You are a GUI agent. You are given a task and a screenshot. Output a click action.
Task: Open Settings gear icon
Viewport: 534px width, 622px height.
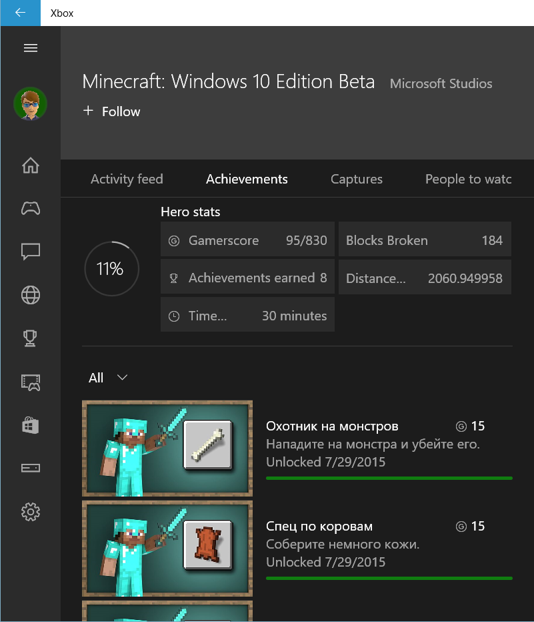[x=31, y=512]
